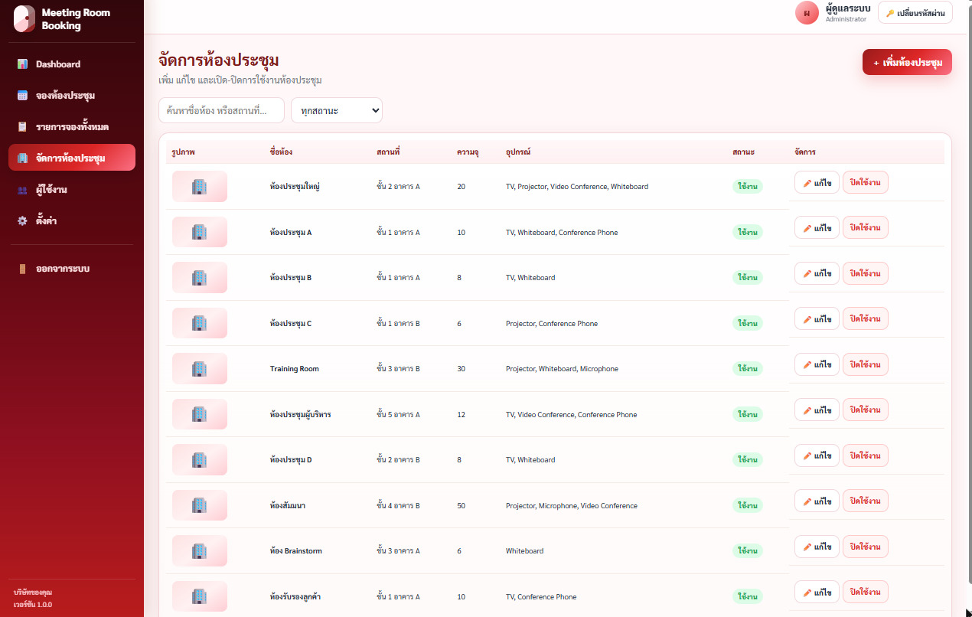The width and height of the screenshot is (972, 617).
Task: Disable ห้องประชุมผู้บริหาร with ปิดใช้งาน
Action: 866,410
